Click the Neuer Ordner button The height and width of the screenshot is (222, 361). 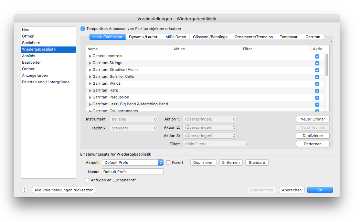(x=313, y=119)
